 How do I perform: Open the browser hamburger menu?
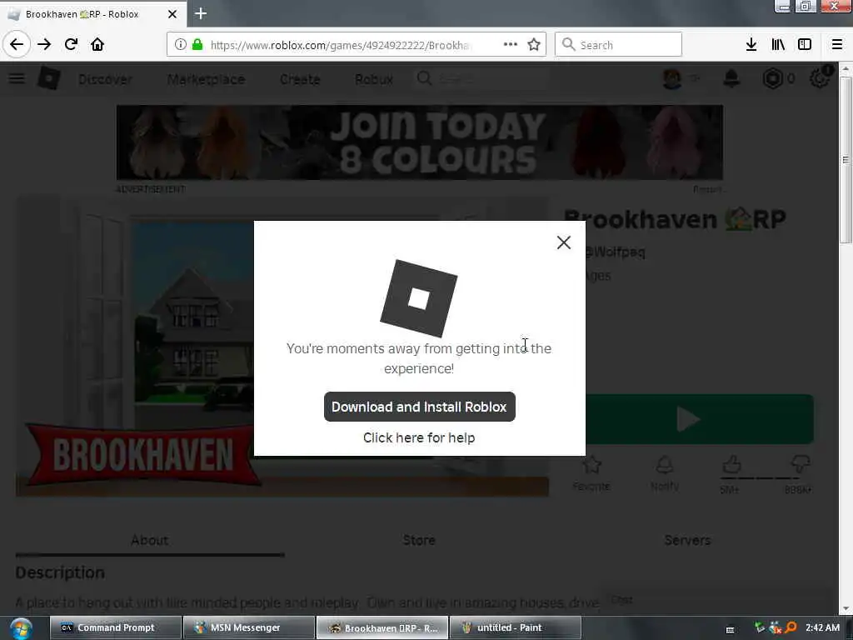click(837, 45)
